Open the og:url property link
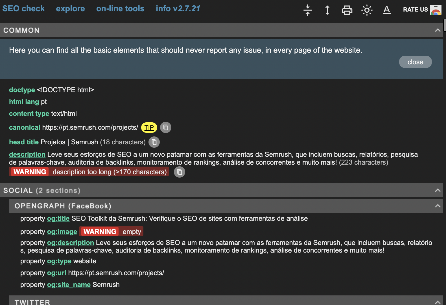The width and height of the screenshot is (446, 305). coord(56,273)
